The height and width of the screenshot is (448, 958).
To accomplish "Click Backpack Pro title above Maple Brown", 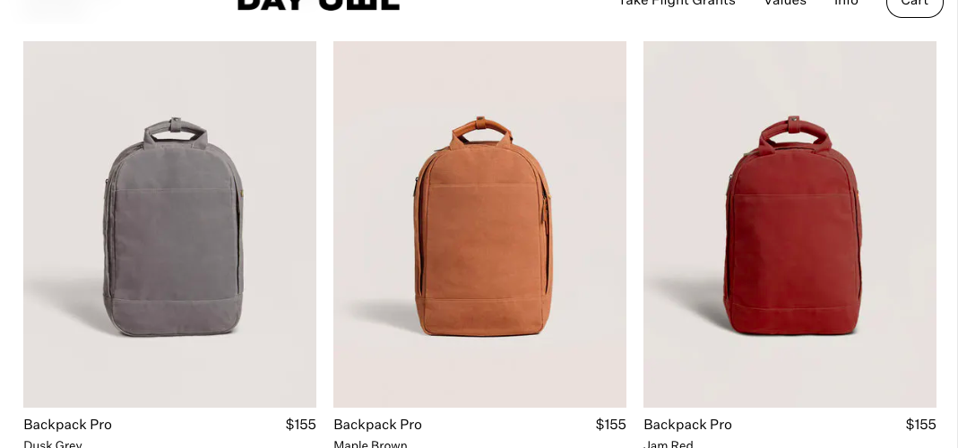I will (377, 424).
